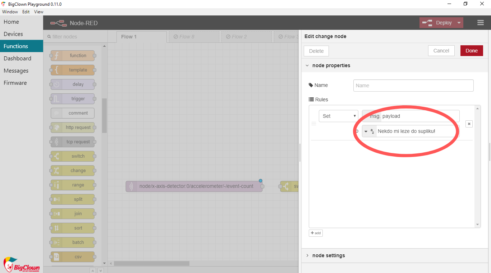
Task: Select the trigger node in palette
Action: 73,99
